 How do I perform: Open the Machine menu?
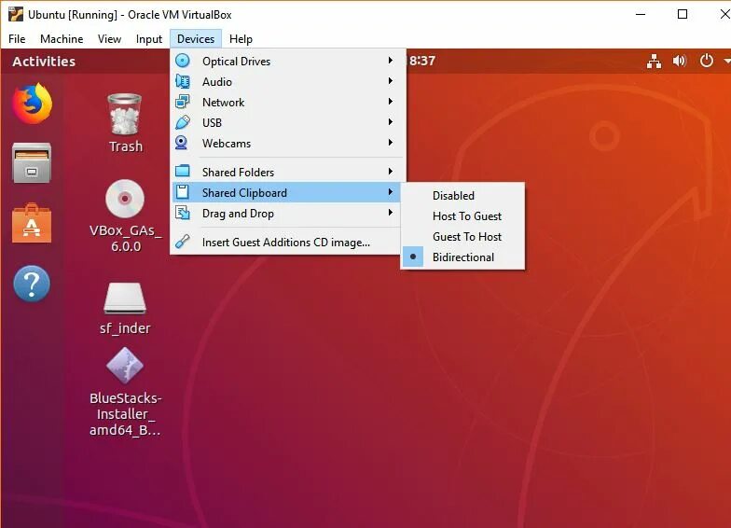click(x=62, y=39)
